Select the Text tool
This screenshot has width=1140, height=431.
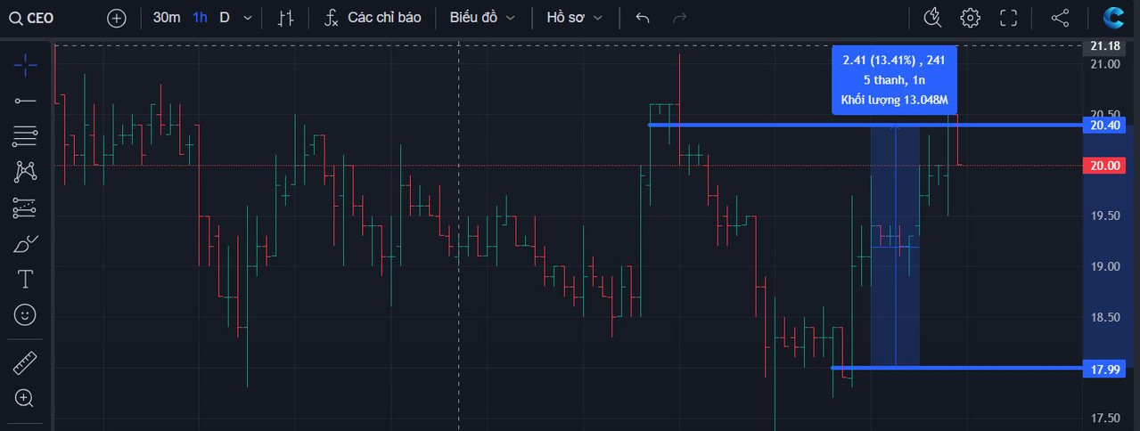[x=25, y=279]
